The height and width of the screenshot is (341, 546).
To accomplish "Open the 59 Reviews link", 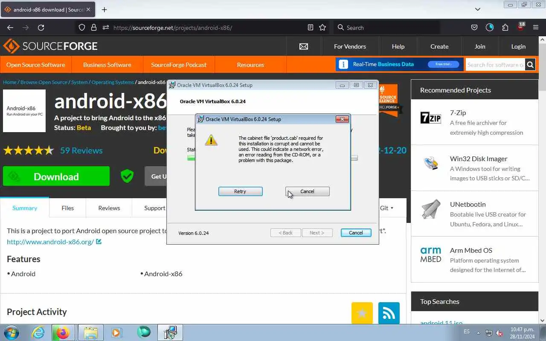I will pyautogui.click(x=81, y=150).
